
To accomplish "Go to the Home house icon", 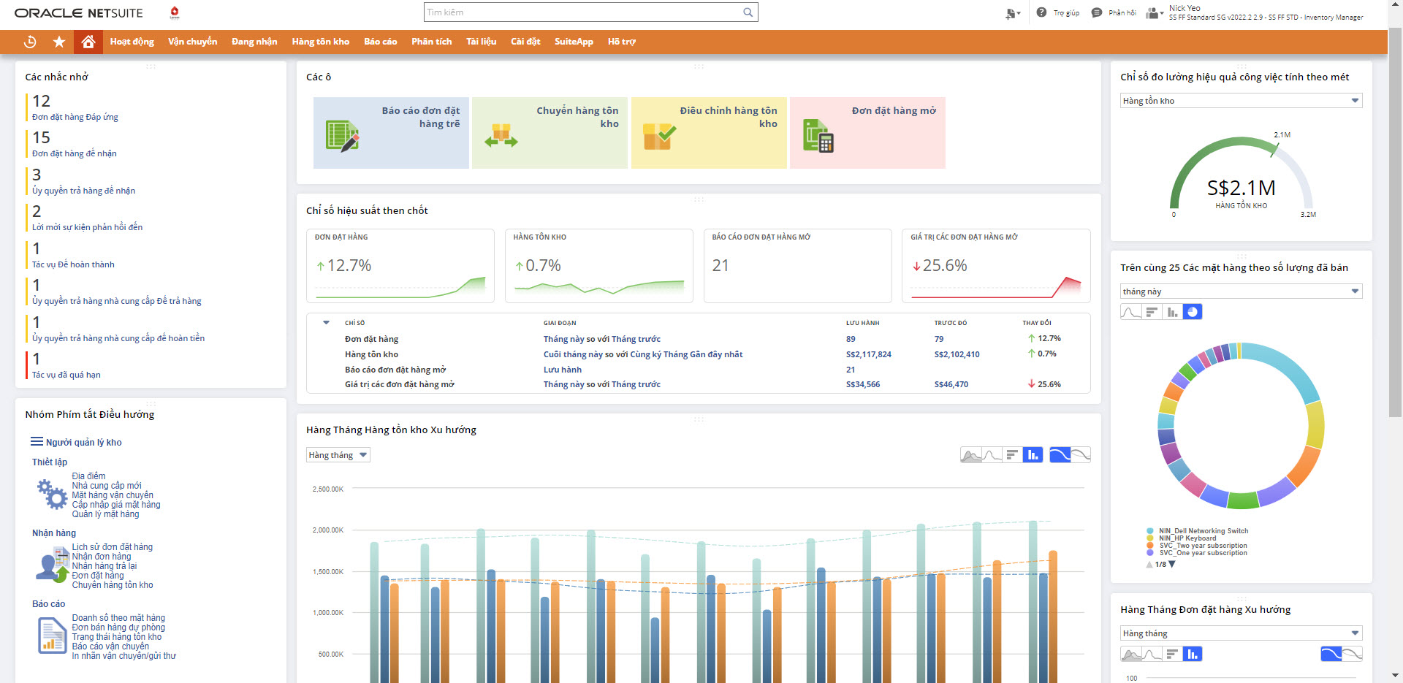I will (x=88, y=42).
